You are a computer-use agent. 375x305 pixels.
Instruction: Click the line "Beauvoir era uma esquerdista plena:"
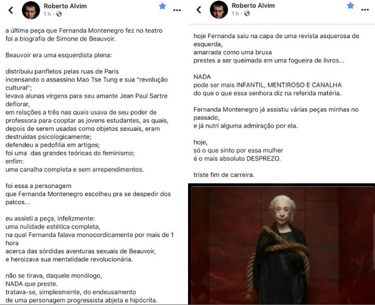click(58, 55)
